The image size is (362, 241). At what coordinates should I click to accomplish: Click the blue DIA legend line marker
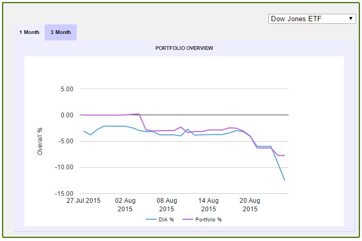(151, 220)
